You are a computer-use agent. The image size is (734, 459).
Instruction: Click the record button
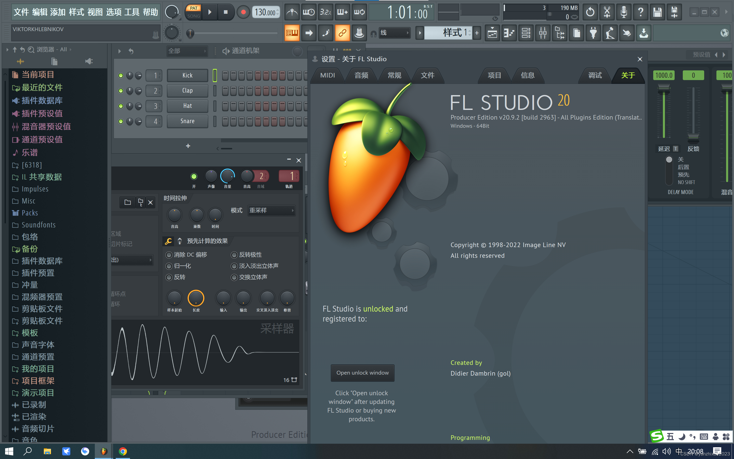point(243,12)
